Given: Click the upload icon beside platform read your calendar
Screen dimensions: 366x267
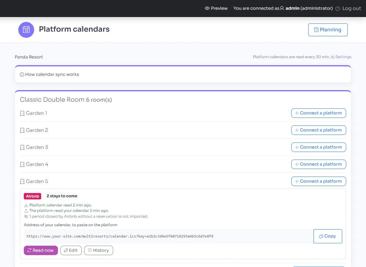Looking at the screenshot, I should pos(26,211).
